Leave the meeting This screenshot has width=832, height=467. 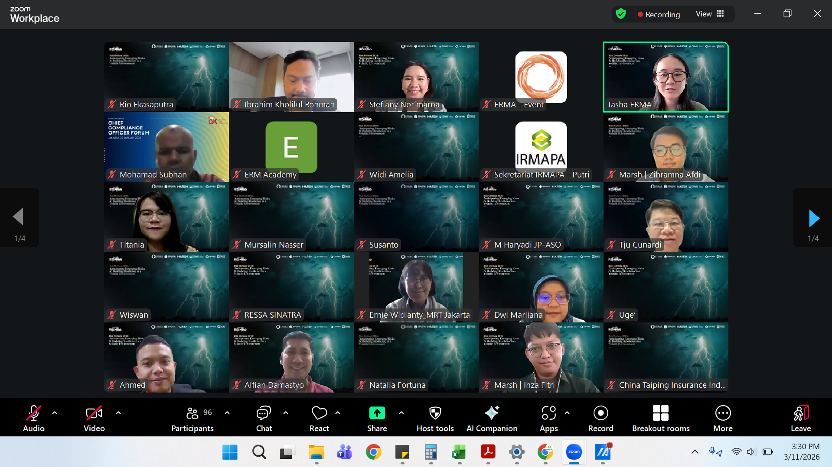(x=800, y=418)
